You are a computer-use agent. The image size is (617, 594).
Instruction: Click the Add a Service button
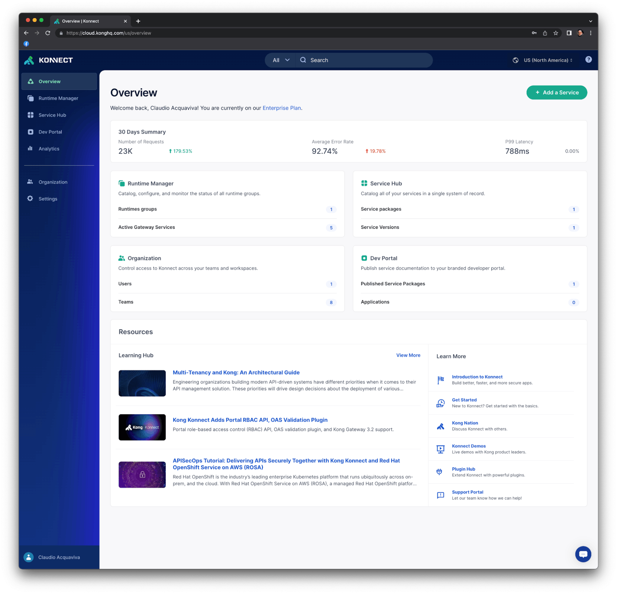557,92
